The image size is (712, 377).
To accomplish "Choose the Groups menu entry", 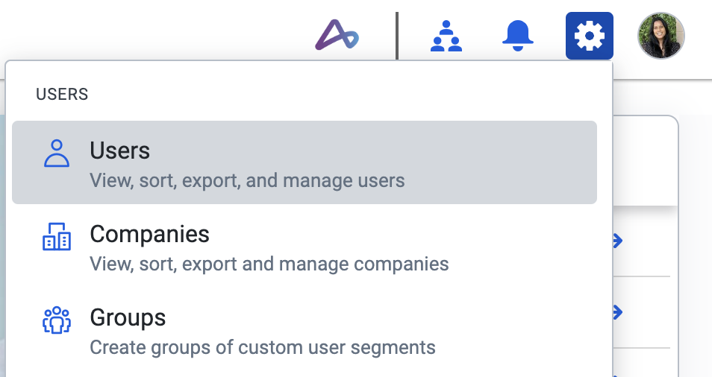I will click(x=128, y=317).
